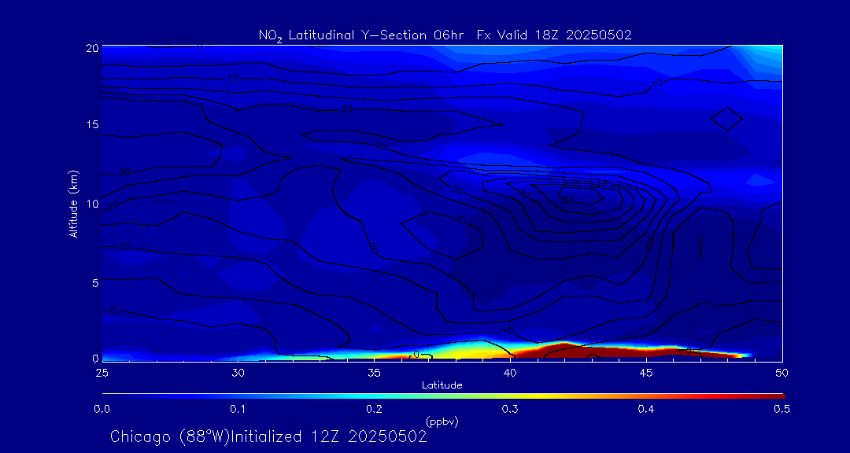This screenshot has height=453, width=850.
Task: Click latitude axis tick label "40"
Action: coord(510,372)
